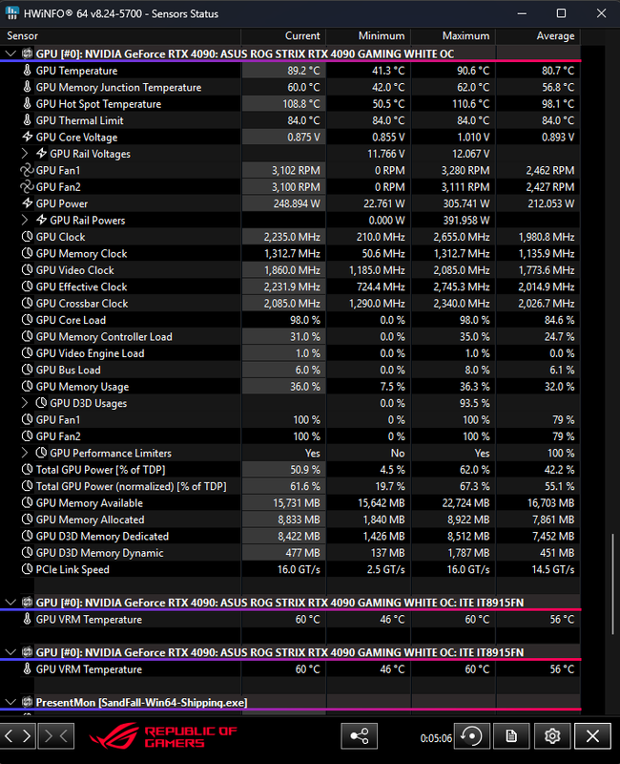The width and height of the screenshot is (620, 764).
Task: Close sensors window with bottom X button
Action: [592, 735]
